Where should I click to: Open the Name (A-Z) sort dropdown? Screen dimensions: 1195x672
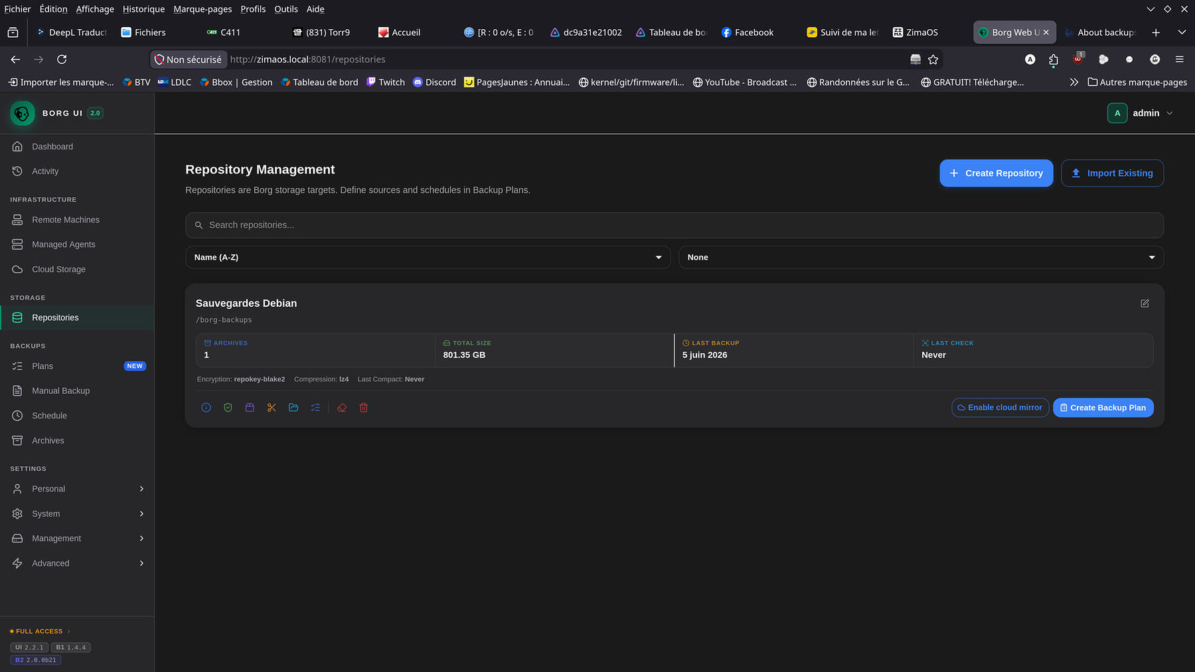[428, 258]
